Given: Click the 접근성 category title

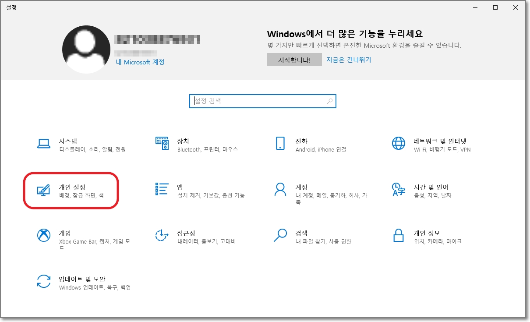Looking at the screenshot, I should point(186,233).
